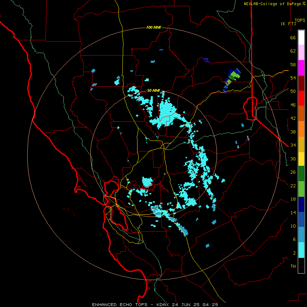Click the legend value "62"

[293, 51]
